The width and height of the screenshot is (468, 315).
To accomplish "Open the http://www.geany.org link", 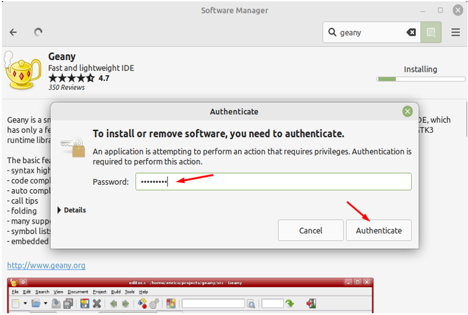I will [x=46, y=265].
